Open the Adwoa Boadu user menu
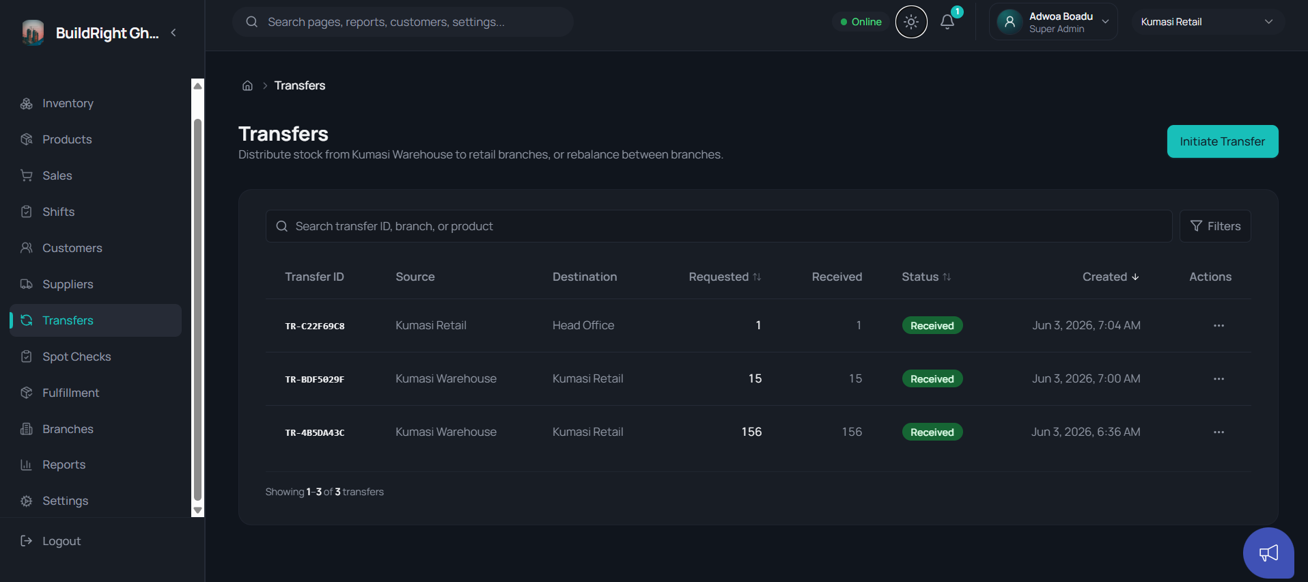This screenshot has height=582, width=1308. [1053, 22]
